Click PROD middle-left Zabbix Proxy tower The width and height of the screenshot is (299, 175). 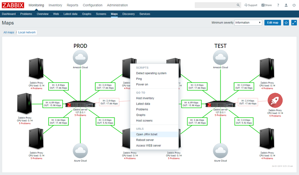24,104
